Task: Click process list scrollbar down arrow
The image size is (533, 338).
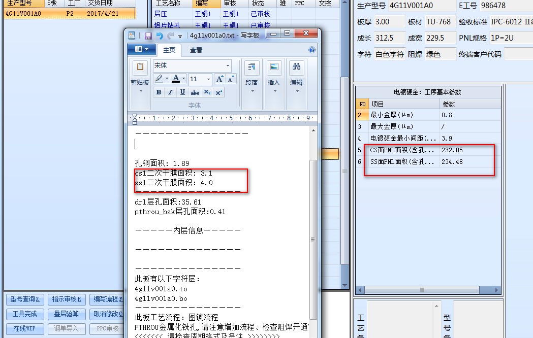Action: 344,285
